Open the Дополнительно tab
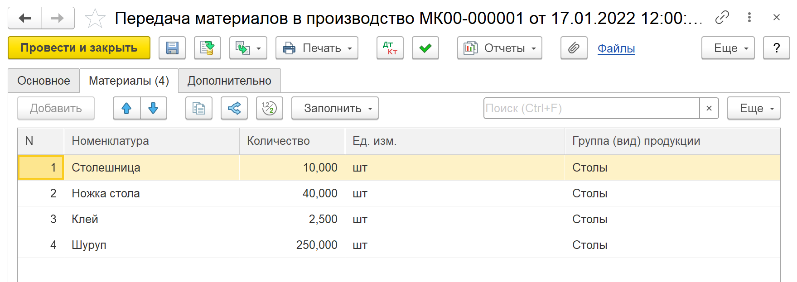The height and width of the screenshot is (282, 797). (229, 81)
